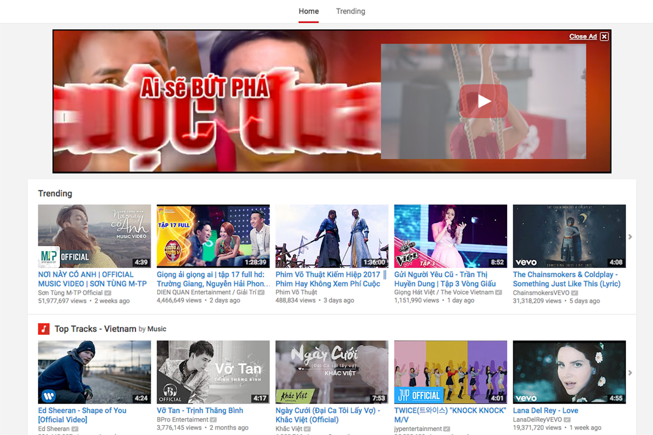Select the Home tab
653x435 pixels.
pyautogui.click(x=309, y=11)
